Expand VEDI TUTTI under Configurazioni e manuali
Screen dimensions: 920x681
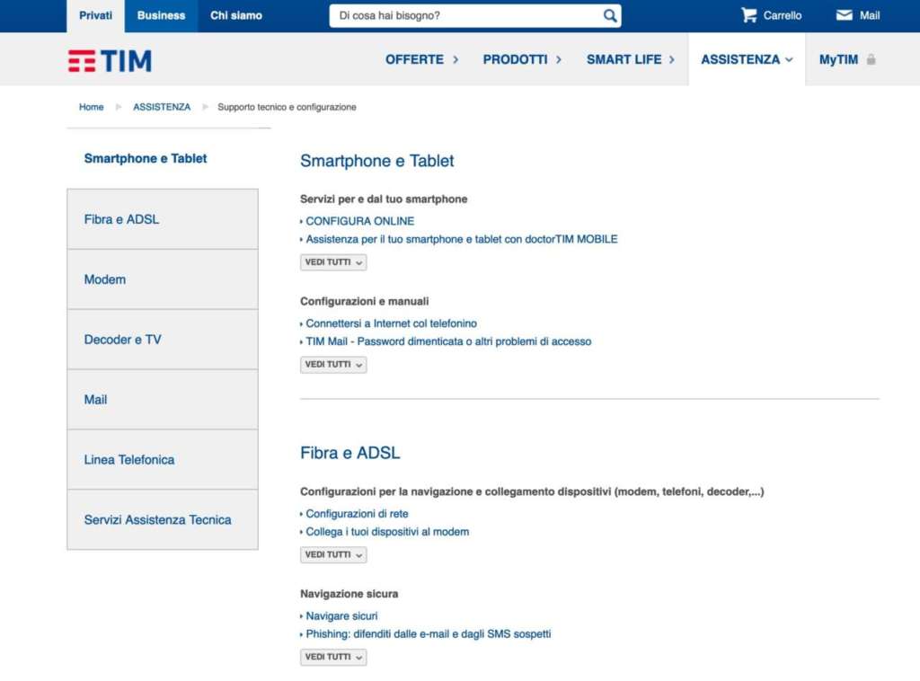coord(333,365)
